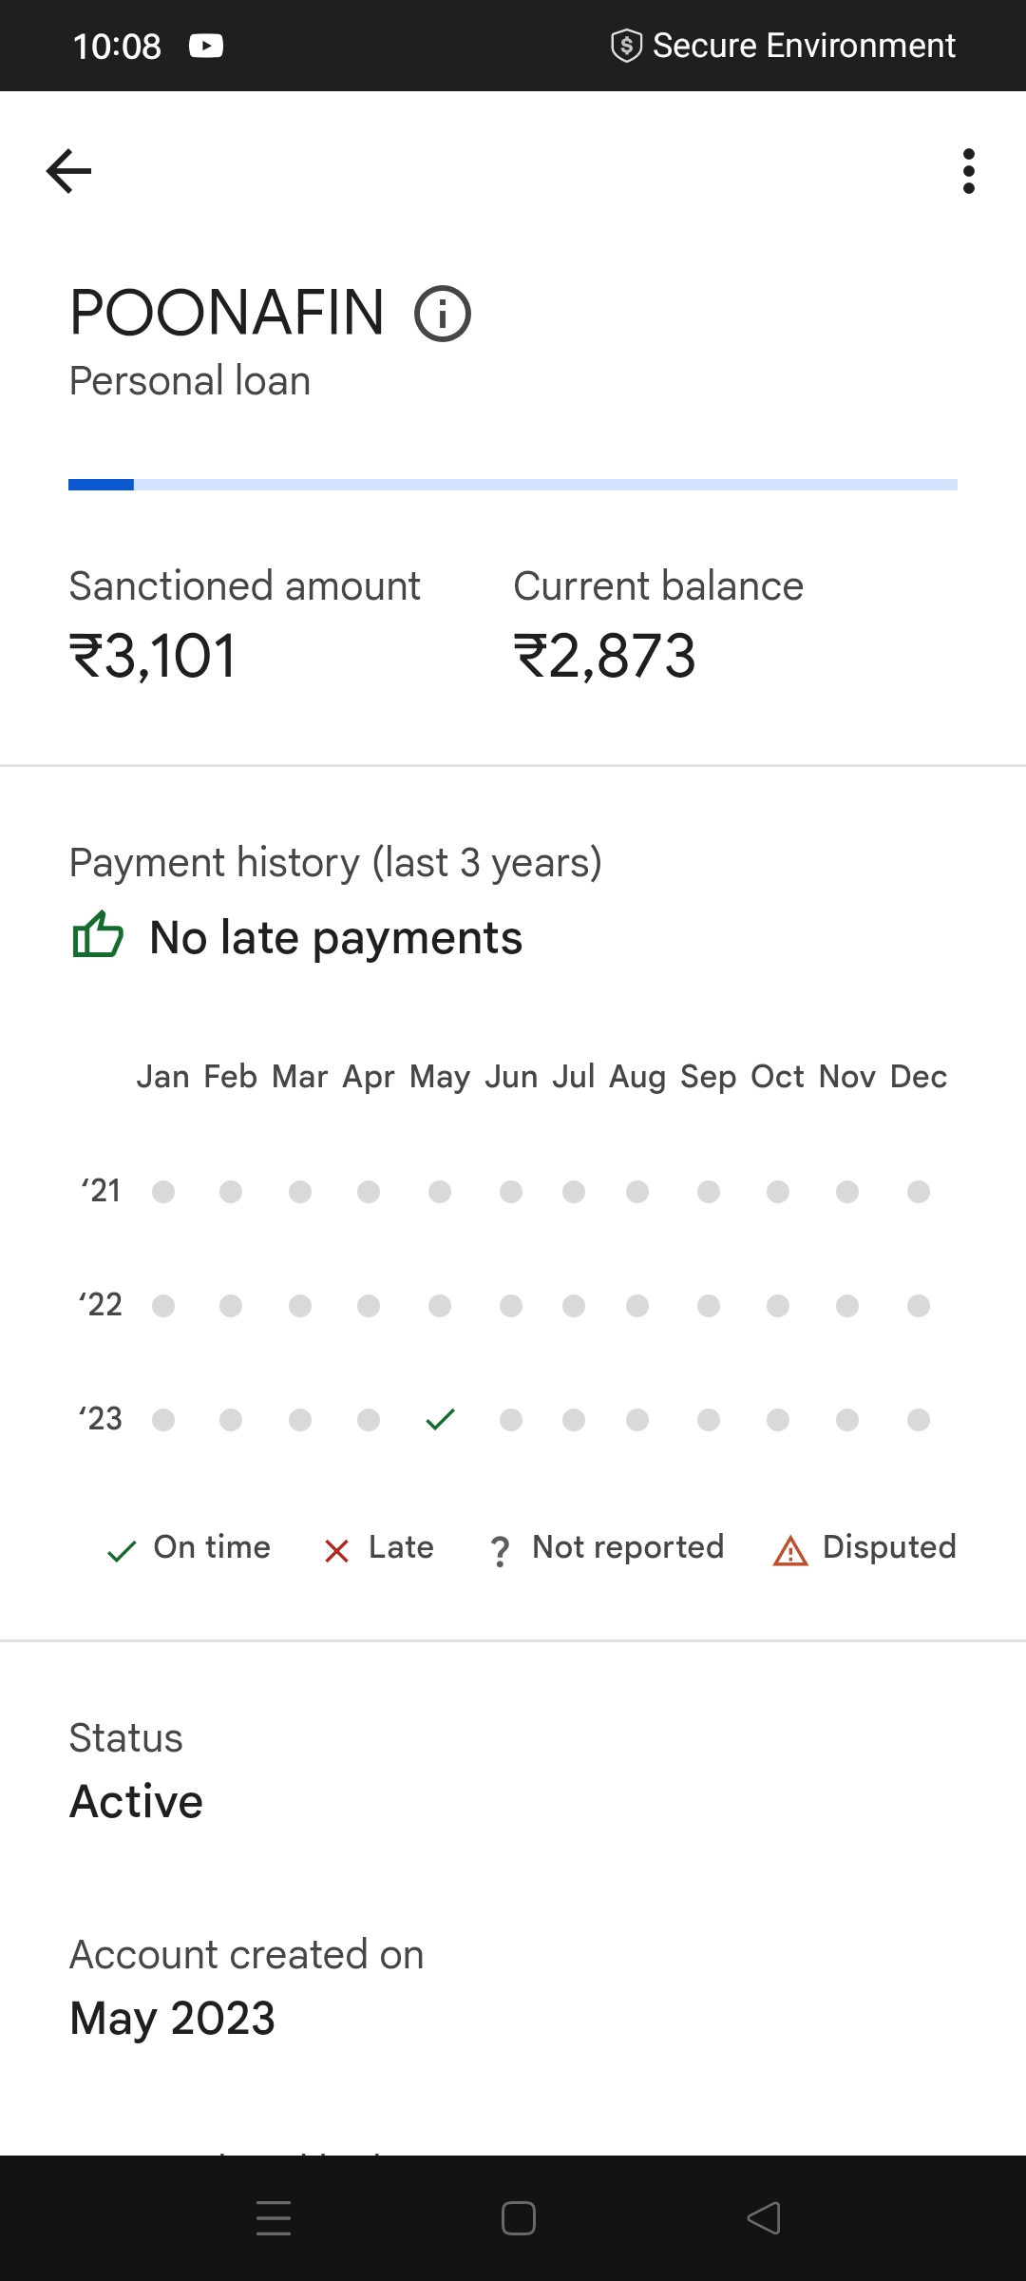Tap the POONAFIN account title

click(227, 313)
